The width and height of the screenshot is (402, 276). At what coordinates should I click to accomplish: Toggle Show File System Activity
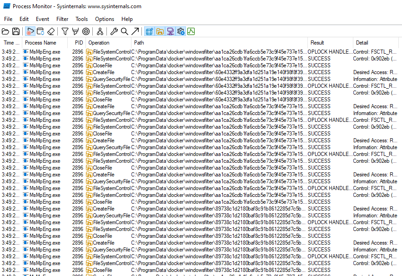pos(160,31)
